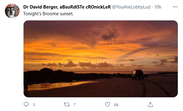Open the reply speech bubble icon
This screenshot has height=111, width=183.
click(x=26, y=104)
